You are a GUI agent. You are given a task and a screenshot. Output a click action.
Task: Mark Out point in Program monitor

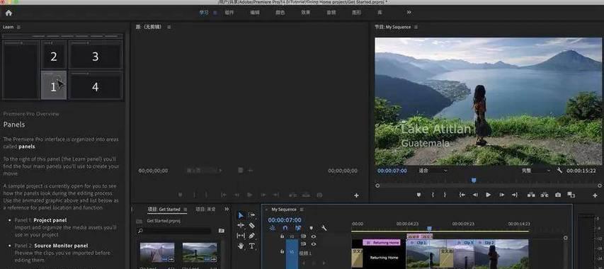(x=445, y=195)
